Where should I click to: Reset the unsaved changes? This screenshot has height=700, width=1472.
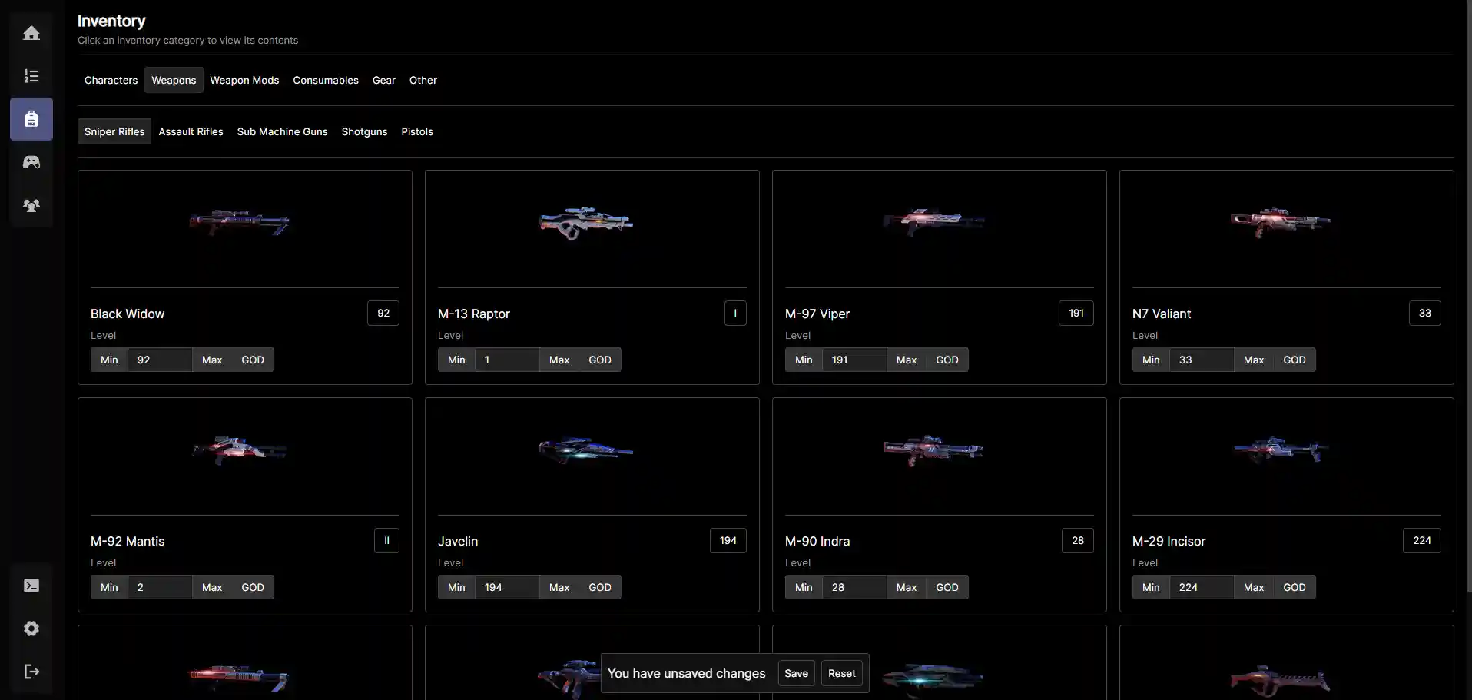(x=841, y=673)
